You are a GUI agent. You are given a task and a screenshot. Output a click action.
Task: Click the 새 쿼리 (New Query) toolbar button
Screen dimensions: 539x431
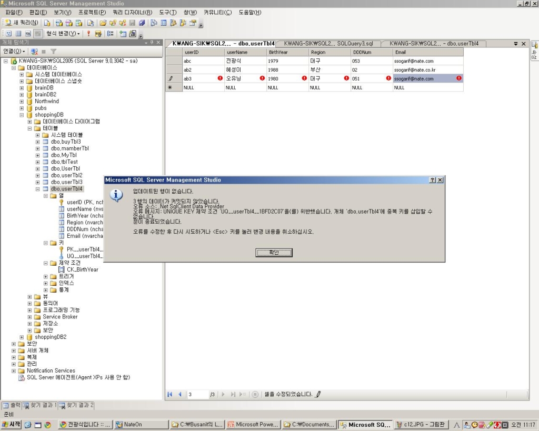pyautogui.click(x=22, y=23)
